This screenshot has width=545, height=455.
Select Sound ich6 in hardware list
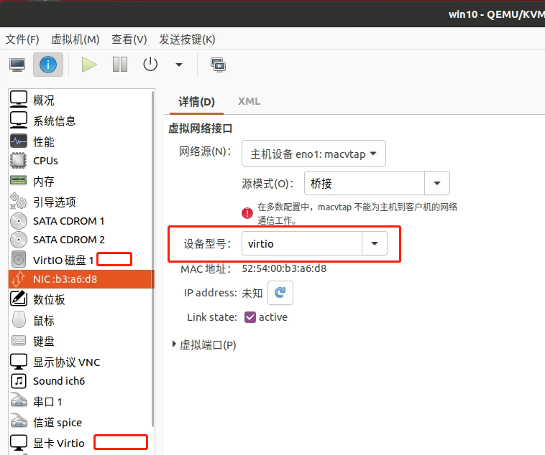58,381
